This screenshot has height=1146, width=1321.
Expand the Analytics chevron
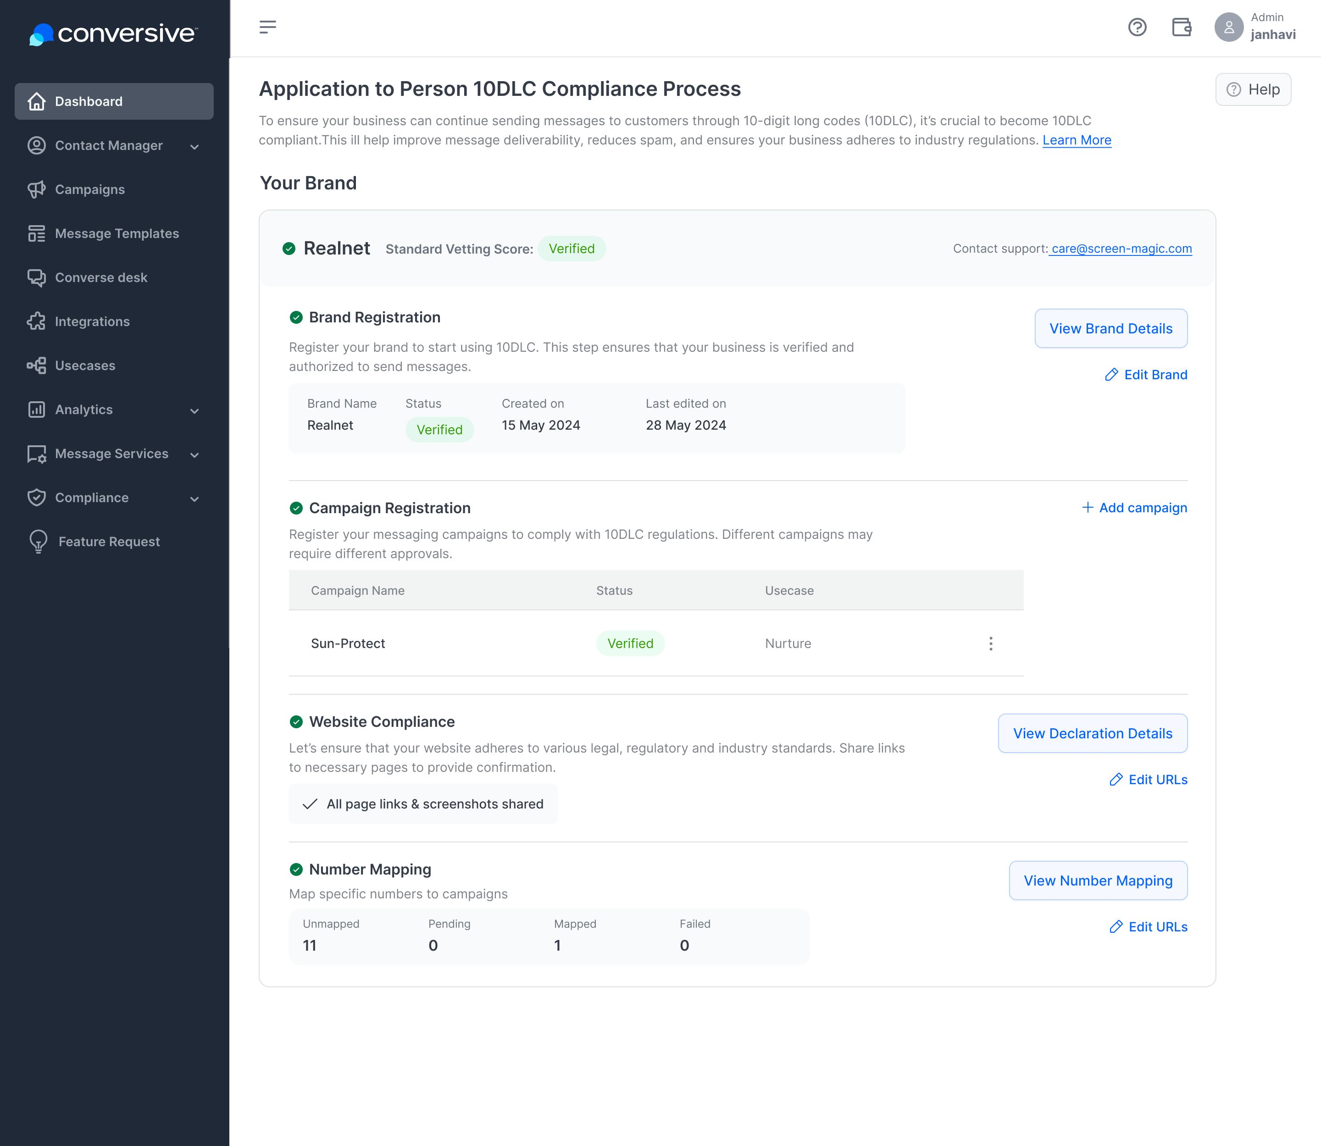tap(194, 410)
